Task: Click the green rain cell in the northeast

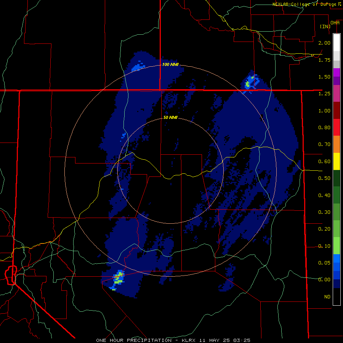Action: (248, 84)
